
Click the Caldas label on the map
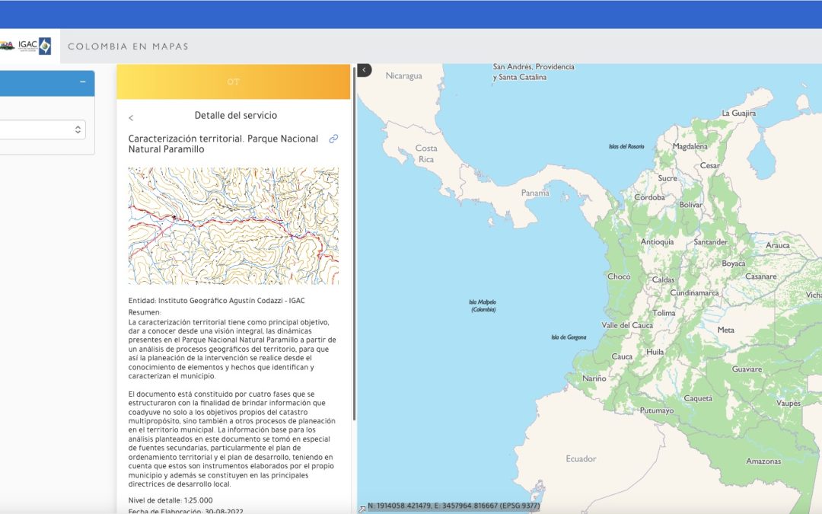point(663,280)
